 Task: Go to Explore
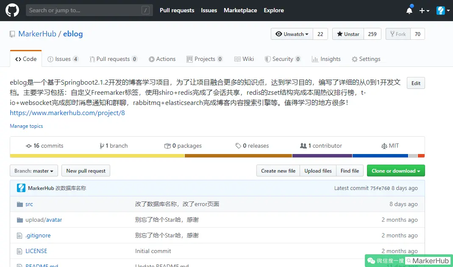(274, 11)
